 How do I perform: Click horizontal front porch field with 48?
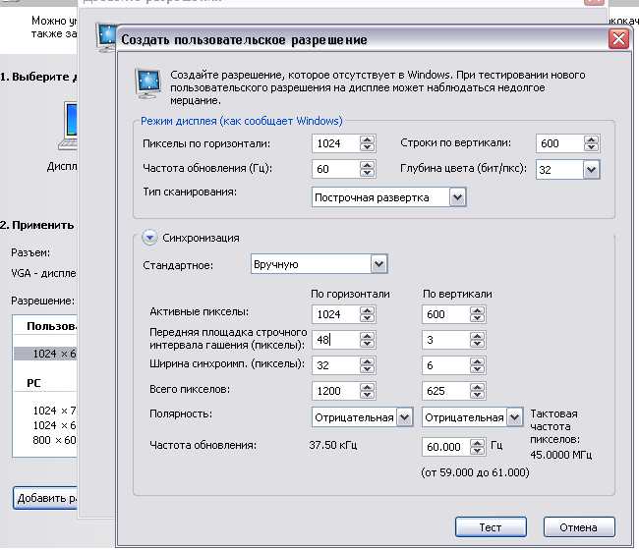(x=334, y=340)
